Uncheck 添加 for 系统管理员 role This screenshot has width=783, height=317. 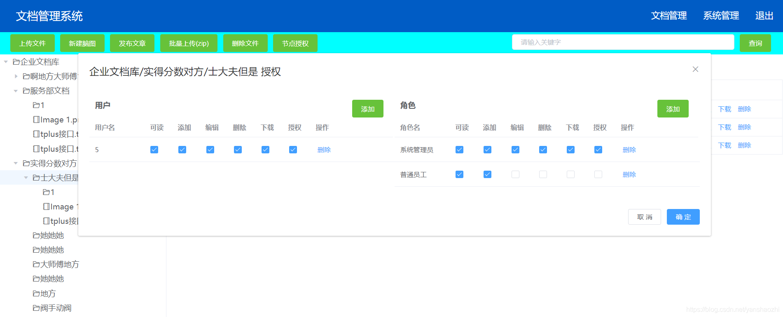tap(487, 150)
